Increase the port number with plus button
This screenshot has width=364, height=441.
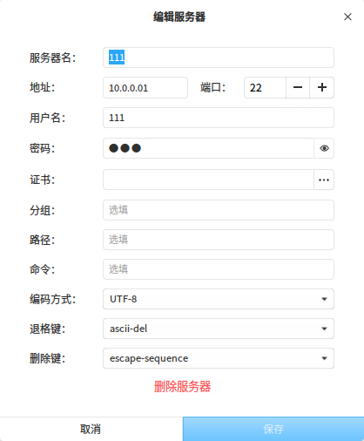click(322, 87)
